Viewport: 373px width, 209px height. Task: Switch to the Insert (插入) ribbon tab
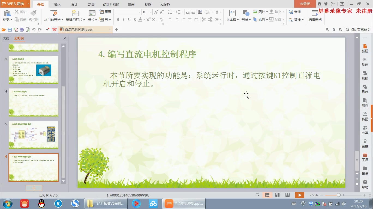(x=58, y=4)
